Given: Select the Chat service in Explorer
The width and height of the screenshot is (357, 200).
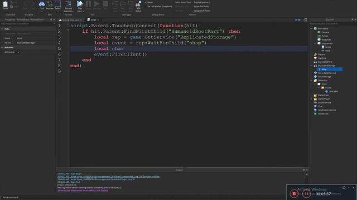Looking at the screenshot, I should pos(320,106).
